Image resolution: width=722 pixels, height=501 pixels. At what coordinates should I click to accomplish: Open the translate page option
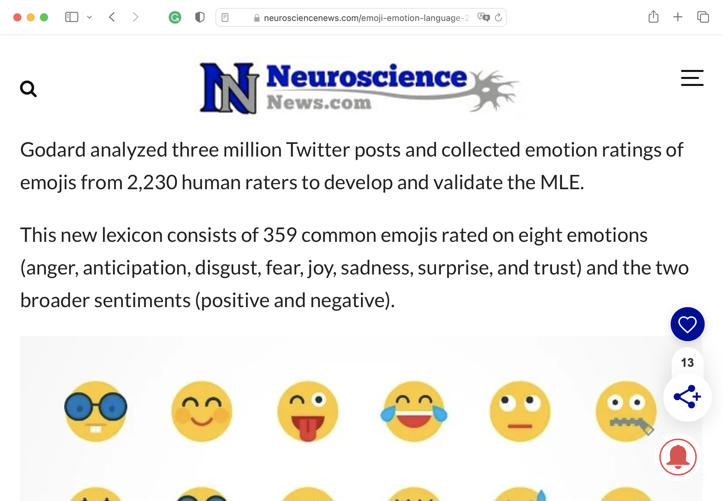[483, 17]
